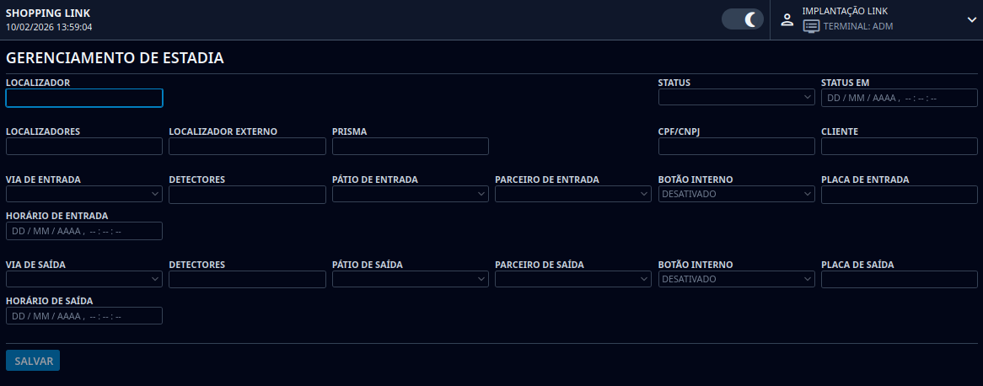Image resolution: width=983 pixels, height=386 pixels.
Task: Toggle the dark mode moon switch
Action: (742, 19)
